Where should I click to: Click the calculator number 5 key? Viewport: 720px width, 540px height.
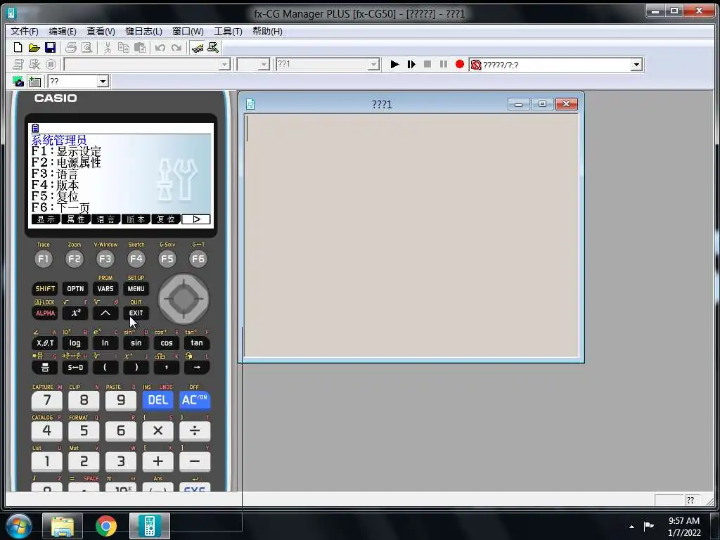tap(84, 431)
